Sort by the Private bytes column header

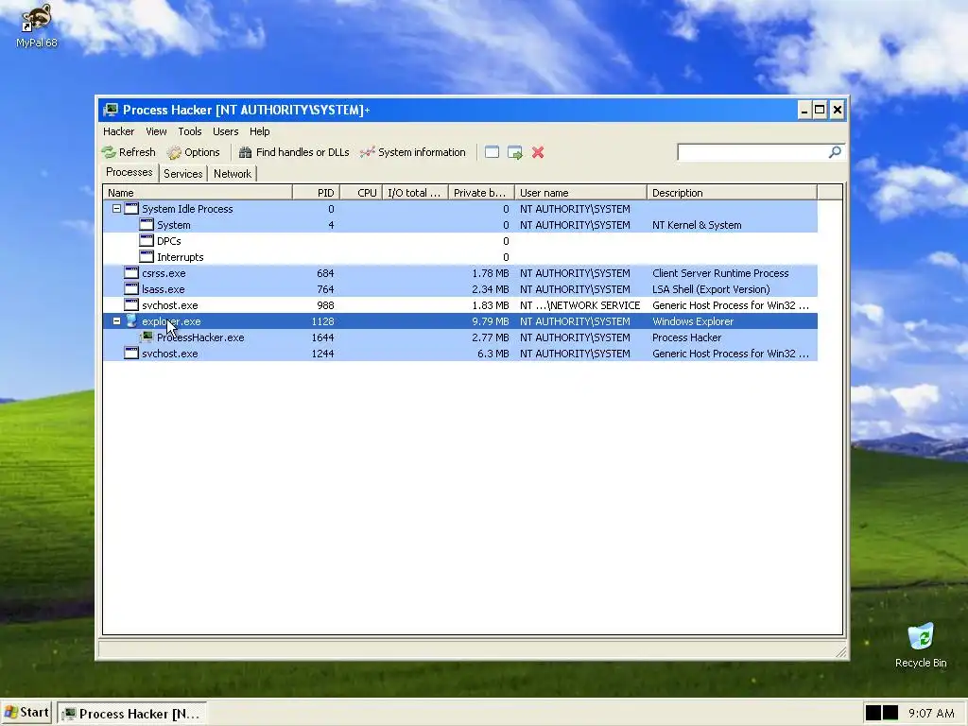coord(481,193)
